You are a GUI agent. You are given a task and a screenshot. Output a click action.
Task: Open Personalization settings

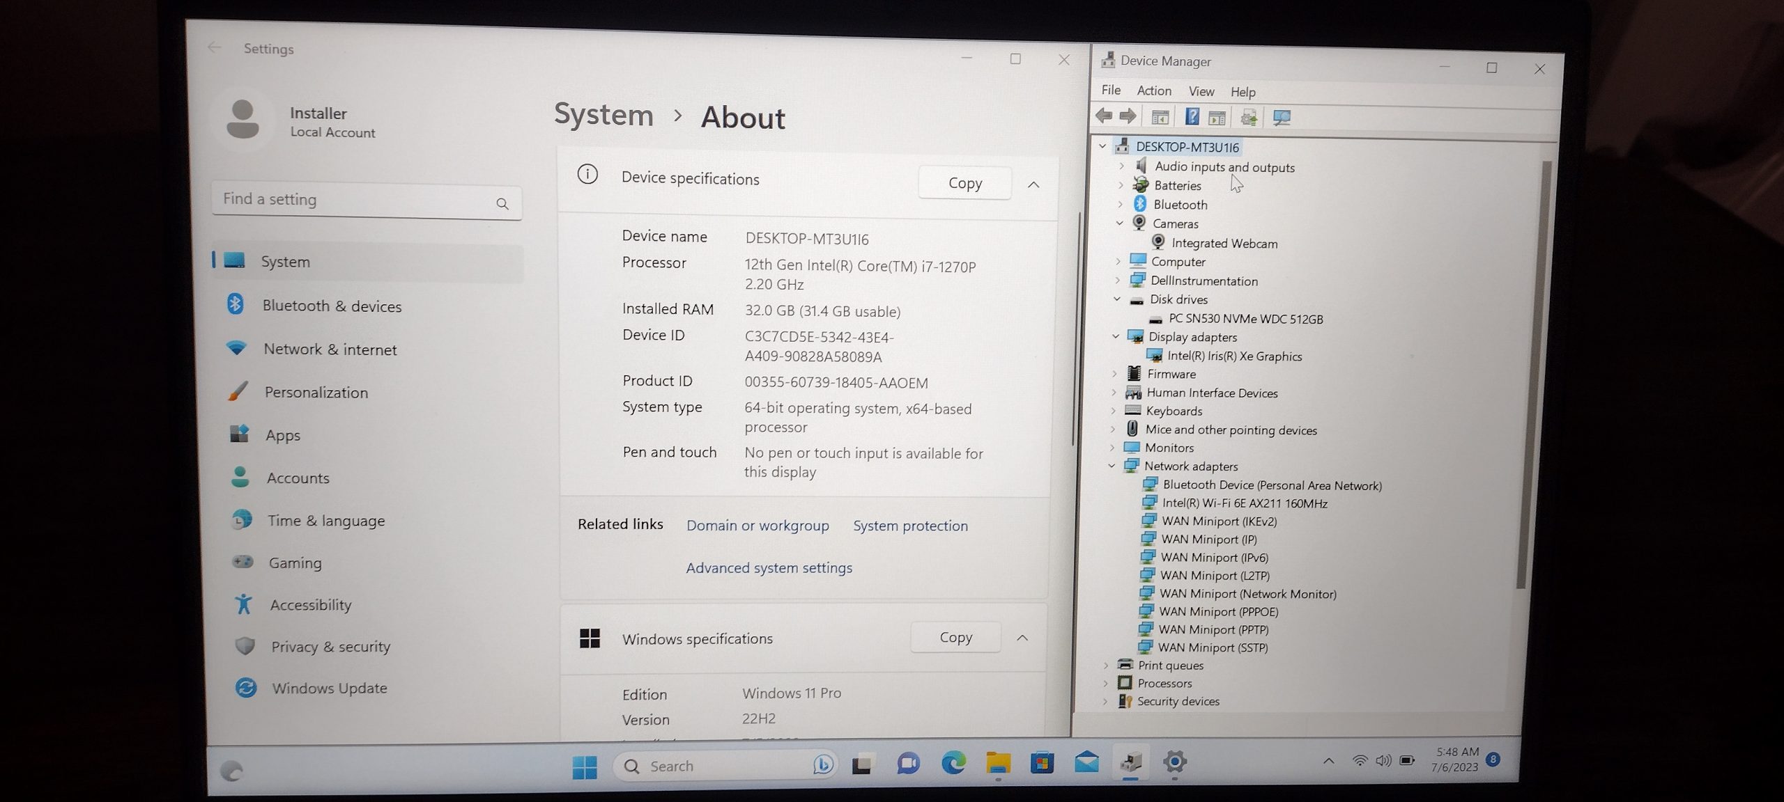[367, 393]
